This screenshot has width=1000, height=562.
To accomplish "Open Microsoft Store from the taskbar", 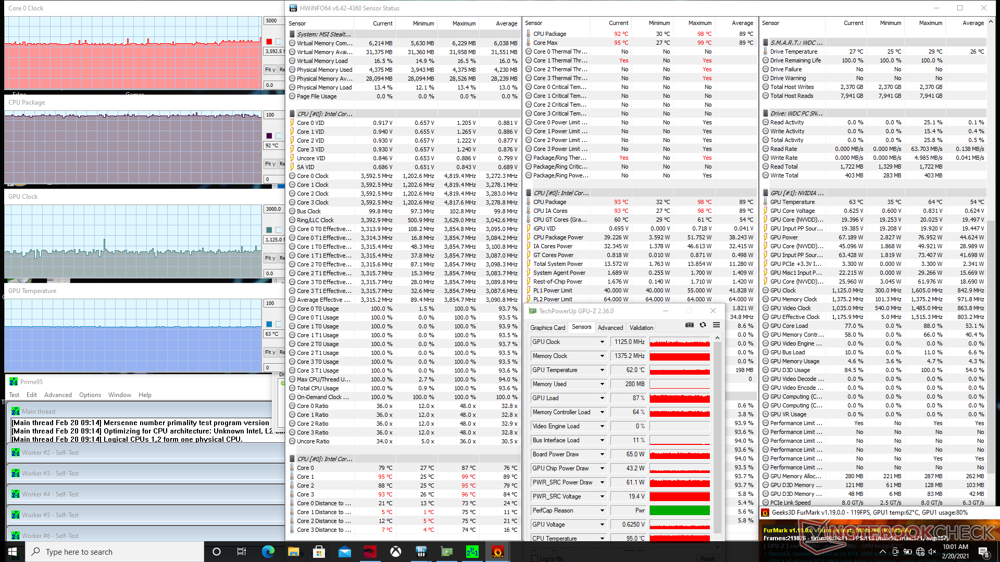I will tap(319, 552).
